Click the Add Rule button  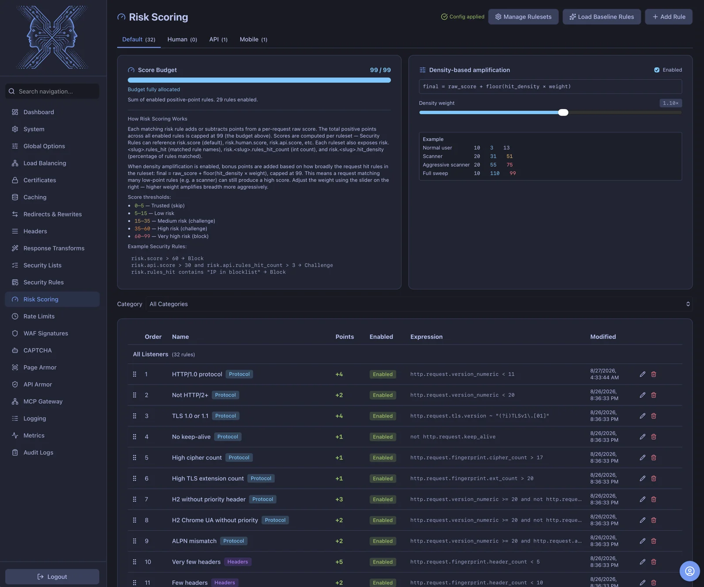tap(668, 17)
